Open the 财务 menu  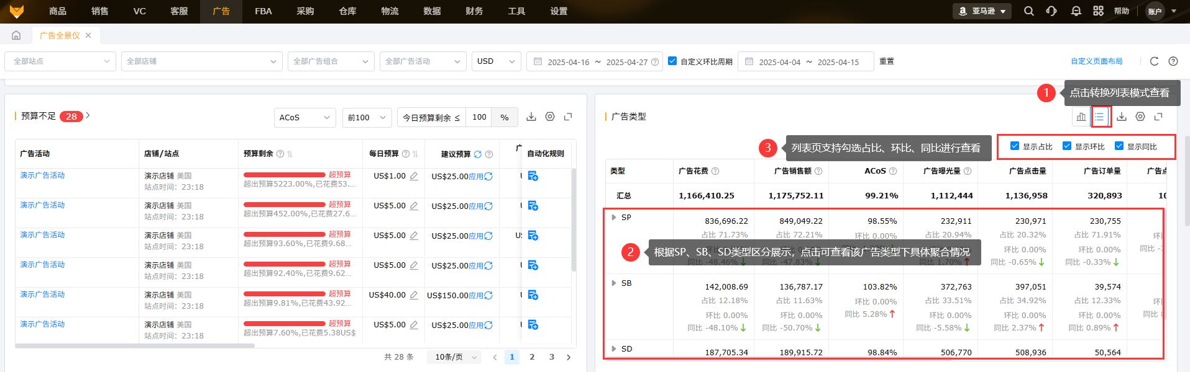[x=474, y=11]
